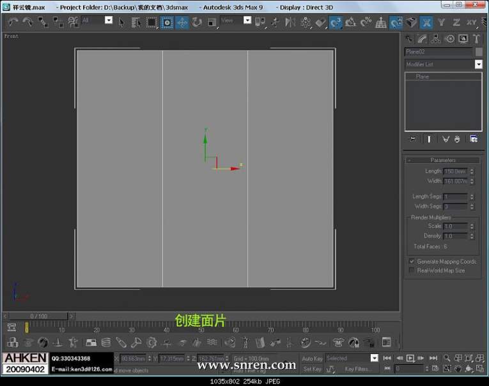Image resolution: width=489 pixels, height=386 pixels.
Task: Click the Play Animation button
Action: point(410,358)
